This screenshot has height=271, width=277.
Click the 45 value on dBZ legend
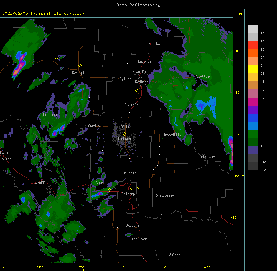(262, 90)
